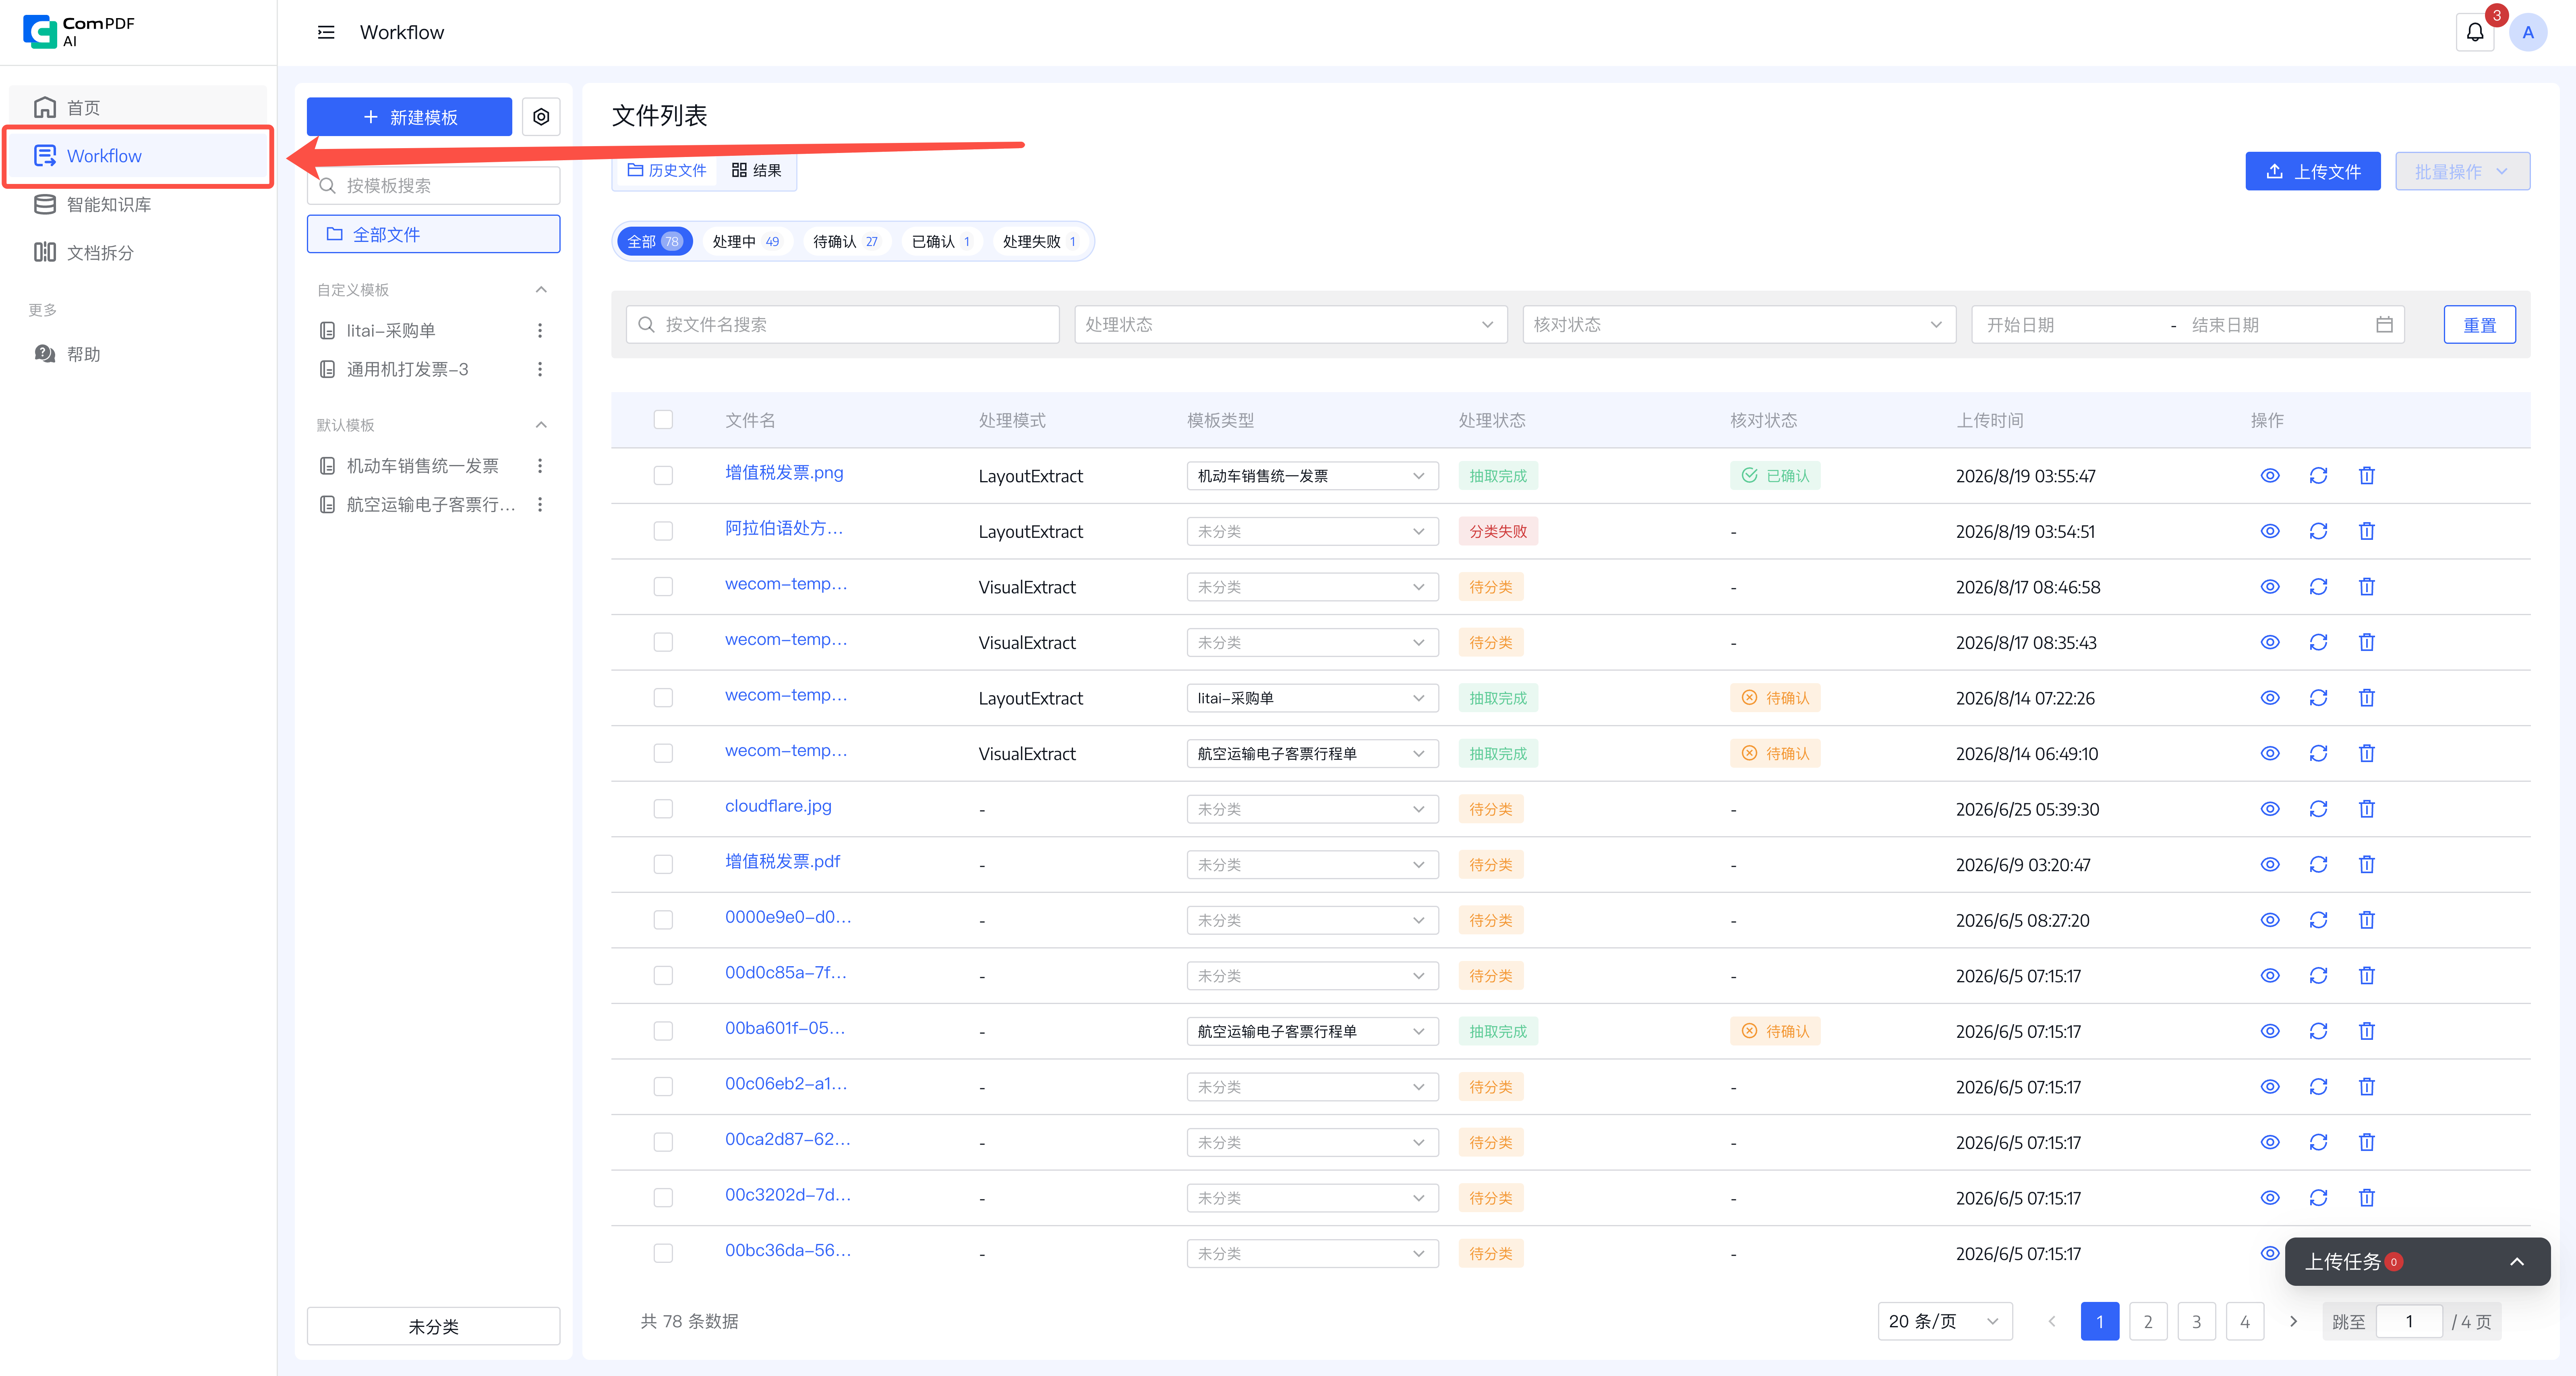
Task: Reprocess the 增值税发票.pdf file
Action: (x=2318, y=864)
